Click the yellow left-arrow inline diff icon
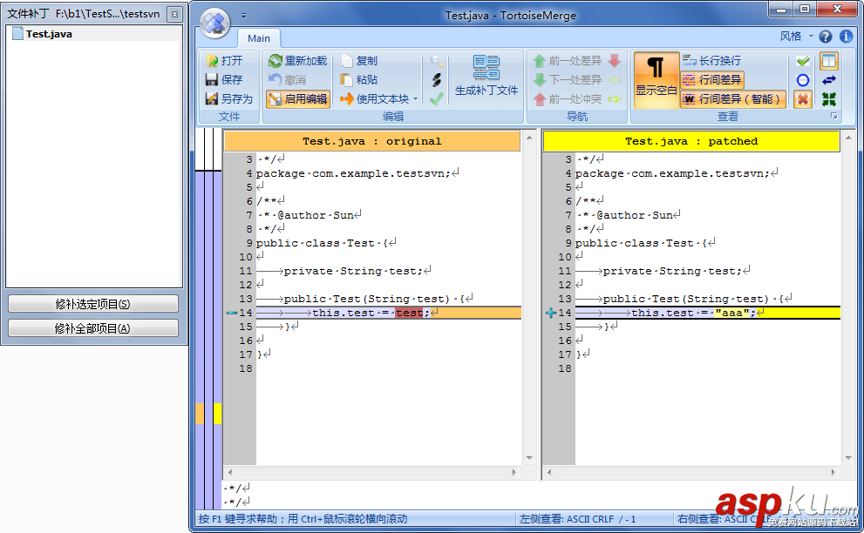Viewport: 864px width, 533px height. (x=615, y=80)
